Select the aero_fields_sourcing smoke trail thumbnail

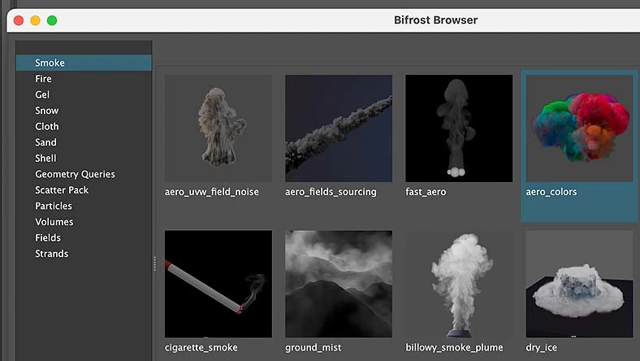(339, 128)
